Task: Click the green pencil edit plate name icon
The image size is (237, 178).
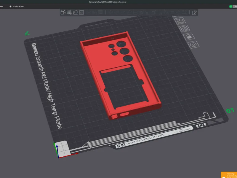Action: pyautogui.click(x=27, y=33)
